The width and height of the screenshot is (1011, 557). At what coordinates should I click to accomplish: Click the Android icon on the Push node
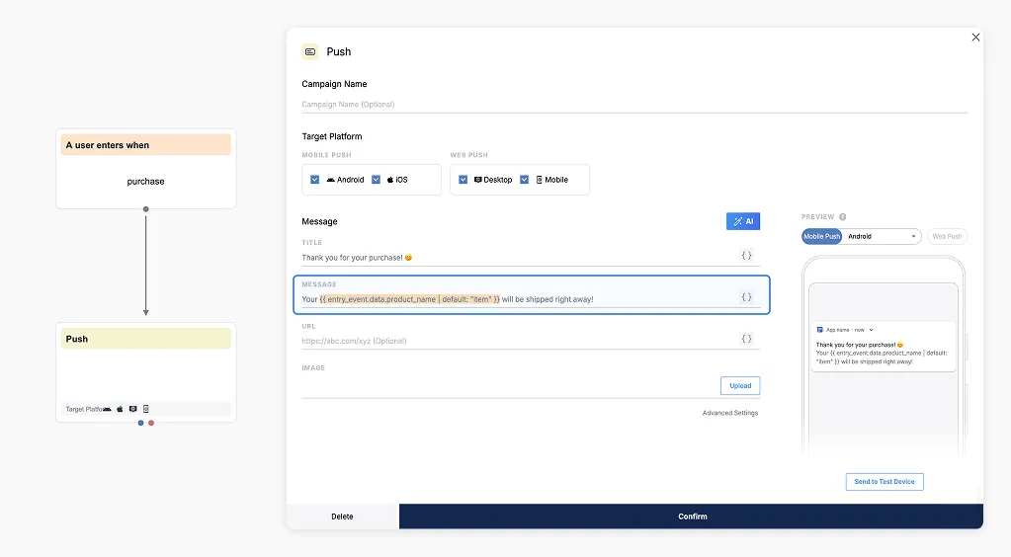click(x=107, y=410)
